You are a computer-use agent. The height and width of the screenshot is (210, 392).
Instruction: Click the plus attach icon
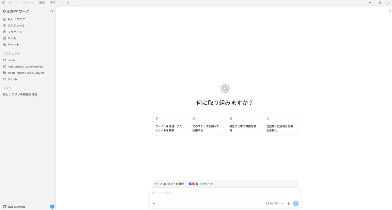(154, 203)
